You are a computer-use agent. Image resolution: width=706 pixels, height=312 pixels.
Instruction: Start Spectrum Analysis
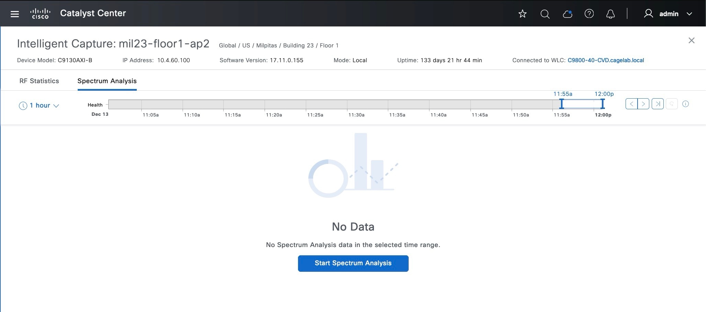tap(353, 264)
